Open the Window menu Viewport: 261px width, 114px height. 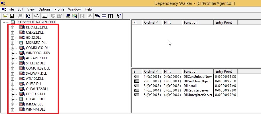click(x=74, y=9)
